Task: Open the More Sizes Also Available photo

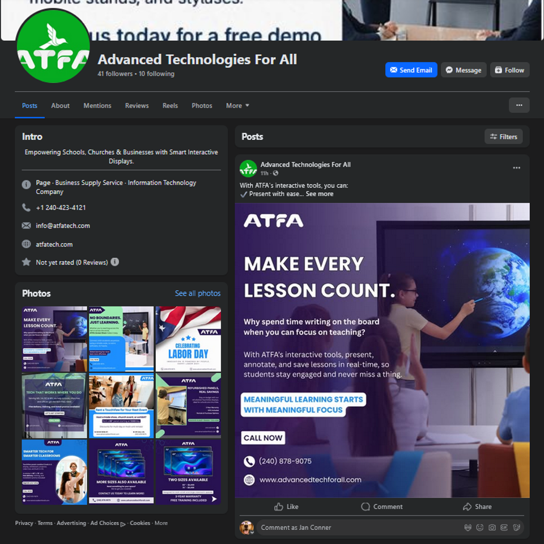Action: [x=121, y=472]
